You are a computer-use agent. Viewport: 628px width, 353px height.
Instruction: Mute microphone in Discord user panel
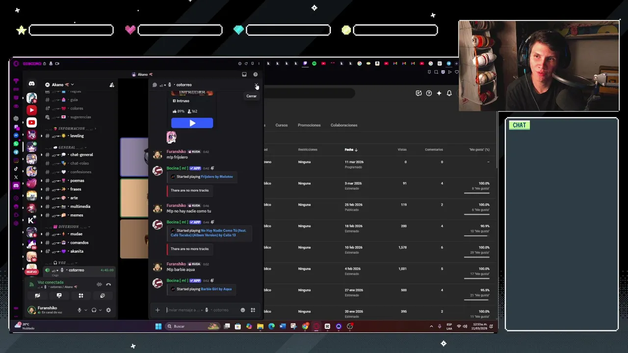tap(79, 310)
